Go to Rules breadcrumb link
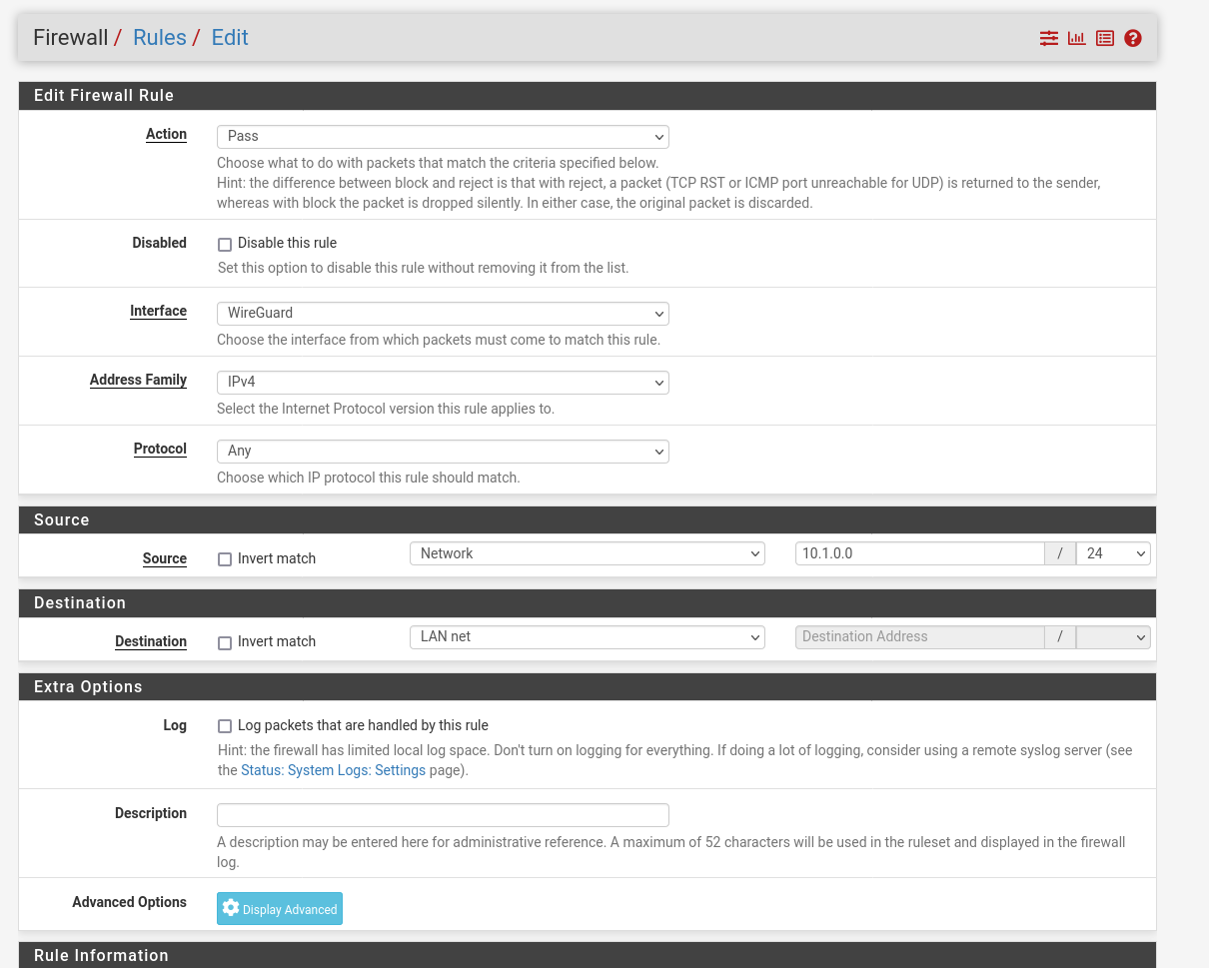 (x=160, y=38)
